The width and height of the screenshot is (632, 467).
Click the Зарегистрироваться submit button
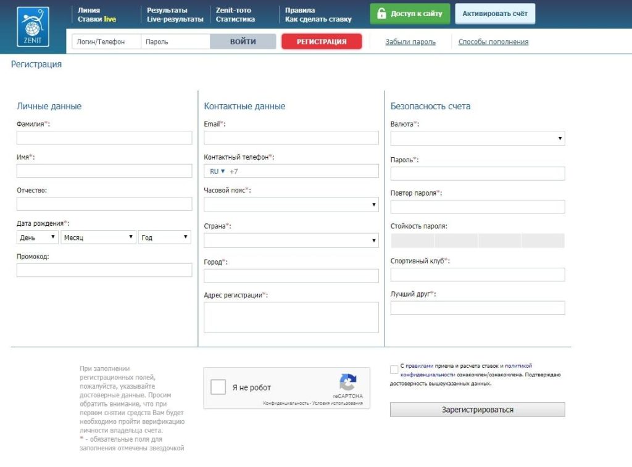pos(477,410)
